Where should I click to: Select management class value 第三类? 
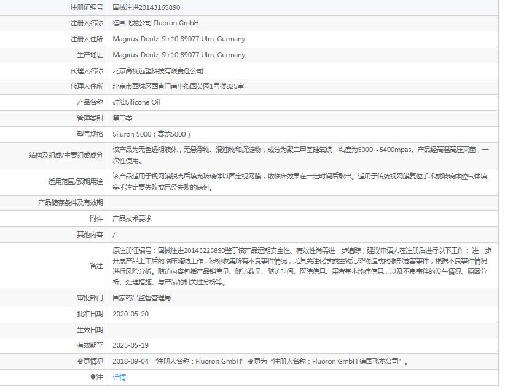coord(122,118)
